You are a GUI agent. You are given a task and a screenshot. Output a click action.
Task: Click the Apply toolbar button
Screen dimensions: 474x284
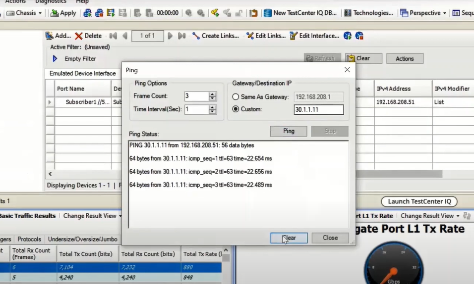coord(63,13)
